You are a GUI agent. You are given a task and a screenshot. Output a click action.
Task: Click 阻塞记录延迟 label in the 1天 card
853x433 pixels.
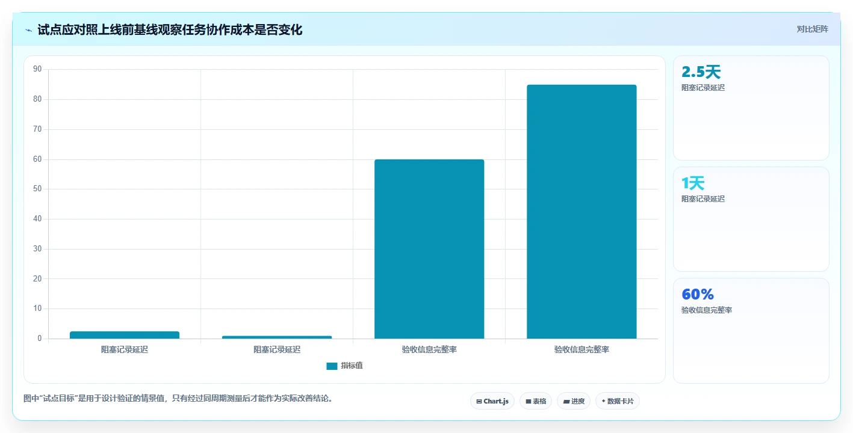[703, 199]
